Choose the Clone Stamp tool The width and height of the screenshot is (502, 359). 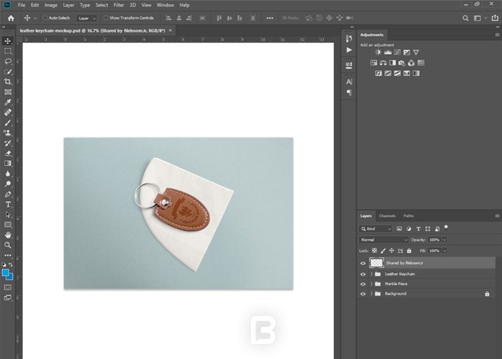pos(8,133)
